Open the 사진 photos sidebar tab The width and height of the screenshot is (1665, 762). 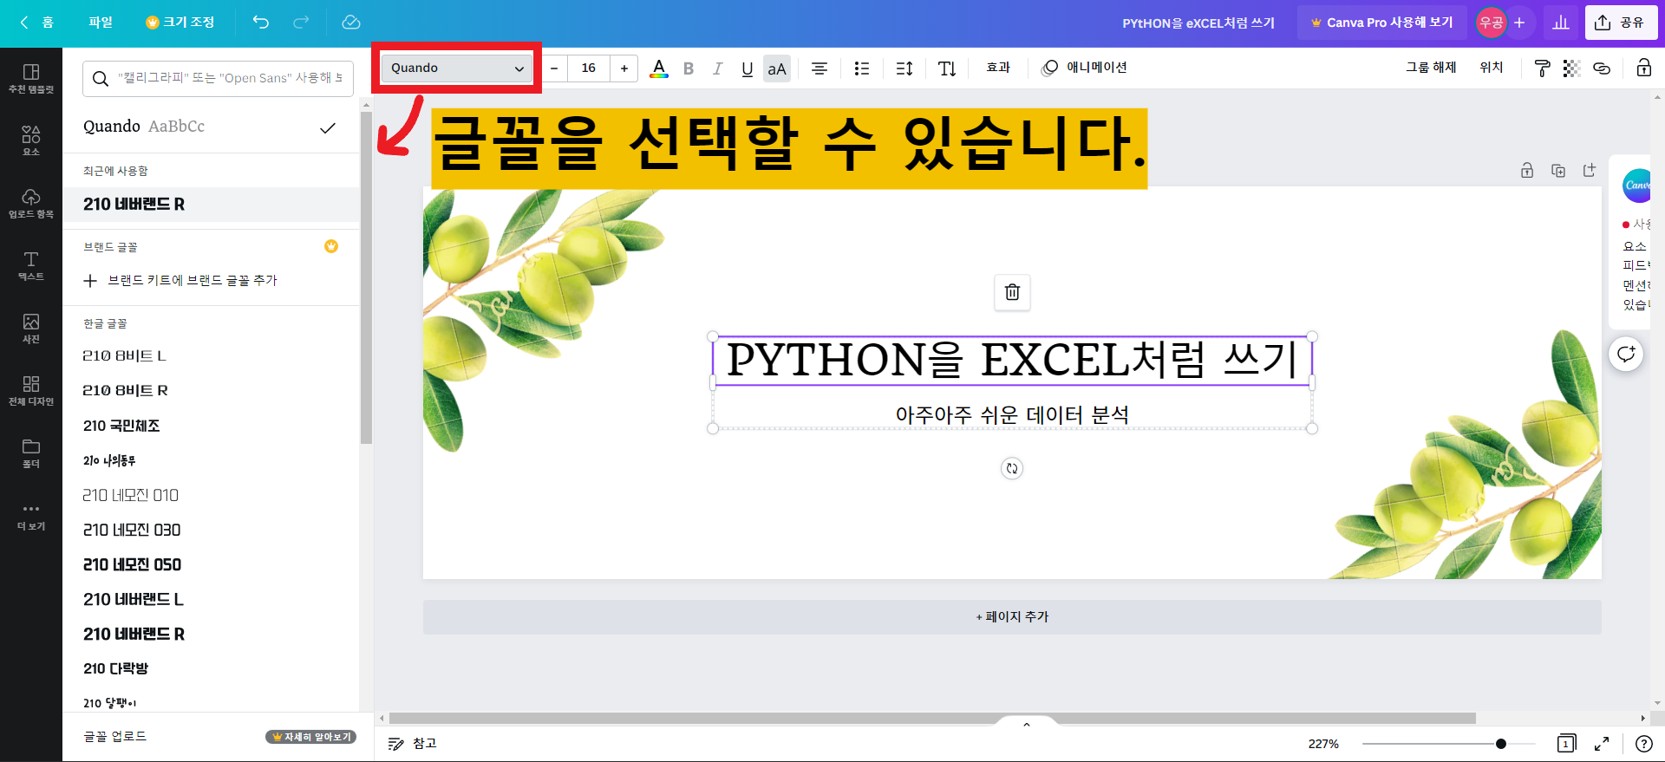click(31, 329)
